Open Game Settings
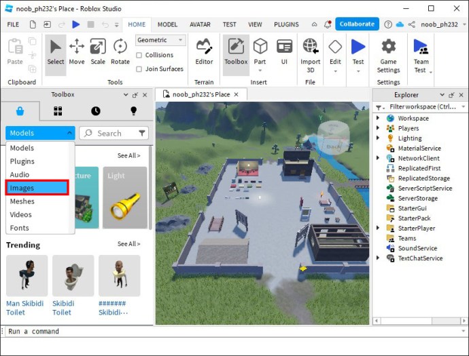The height and width of the screenshot is (356, 469). coord(388,54)
